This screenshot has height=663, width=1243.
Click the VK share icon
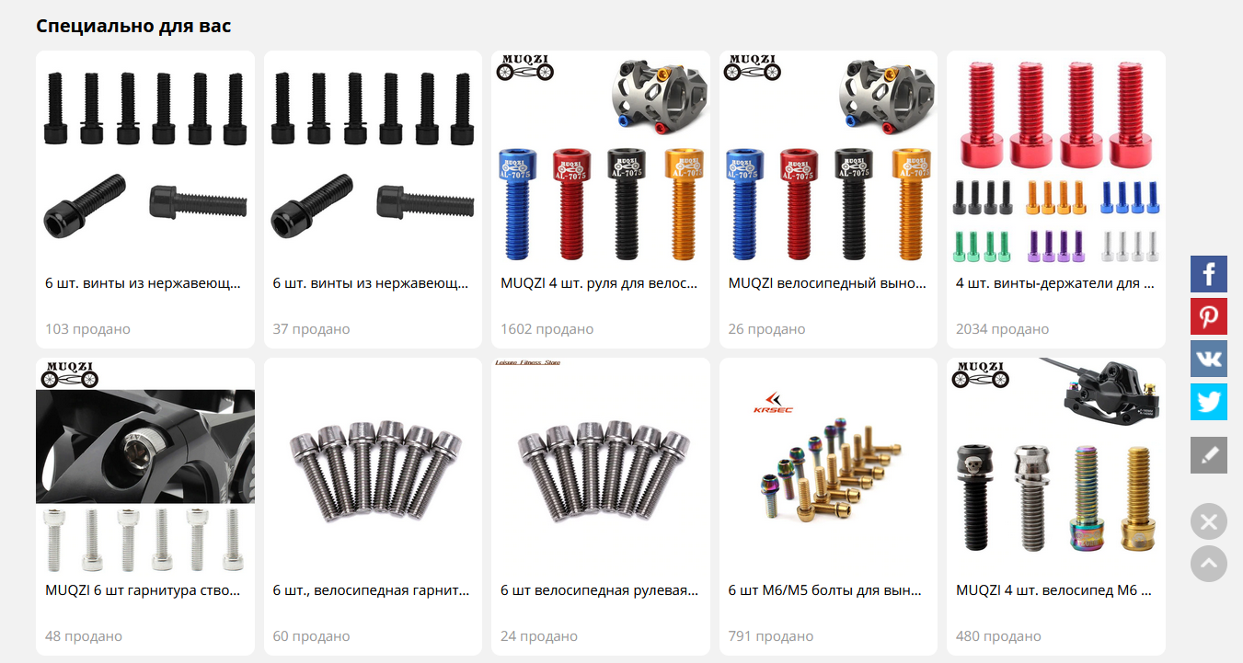point(1208,359)
